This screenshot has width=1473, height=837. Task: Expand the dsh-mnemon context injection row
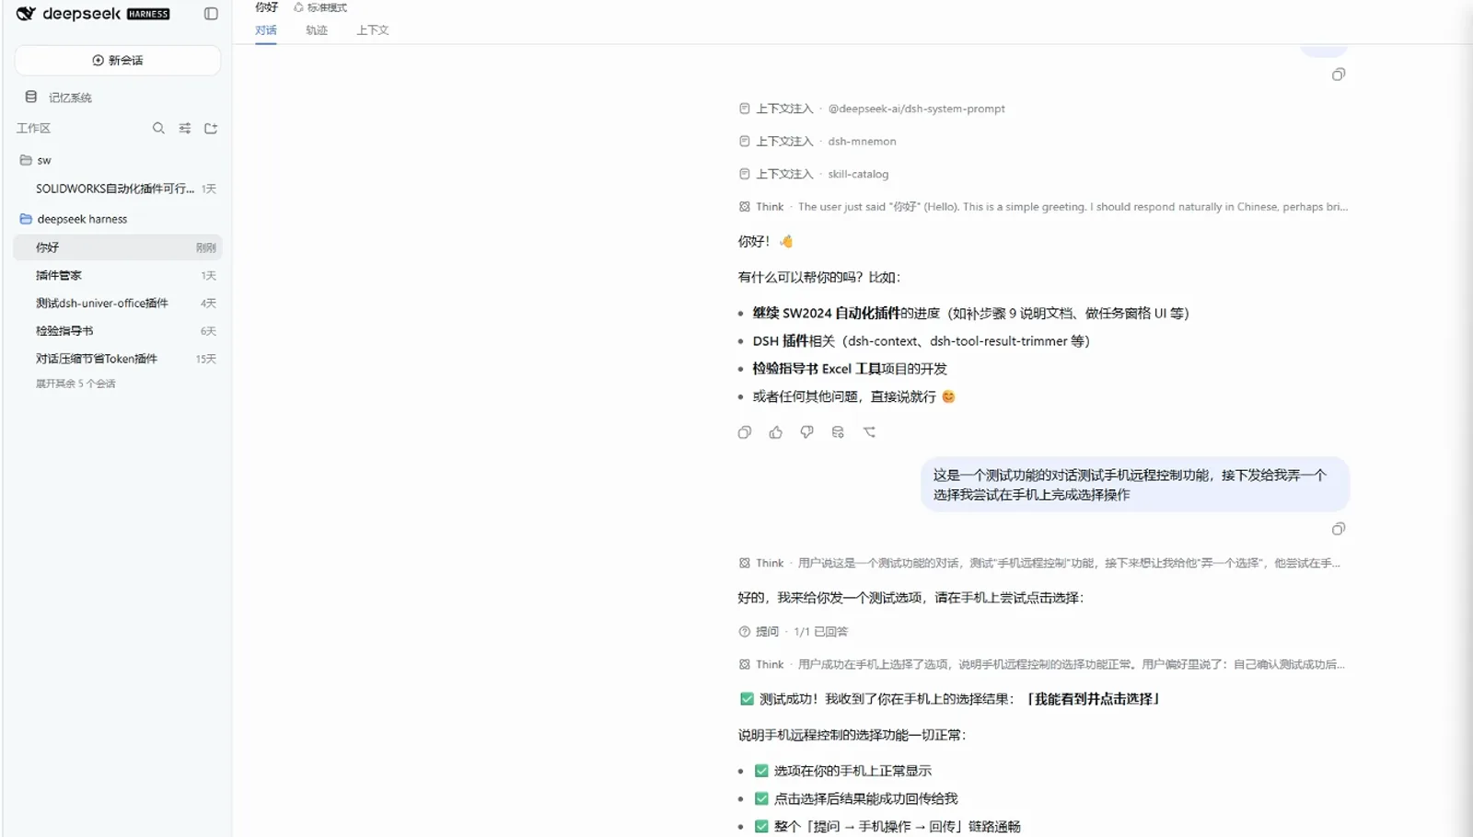click(x=818, y=142)
